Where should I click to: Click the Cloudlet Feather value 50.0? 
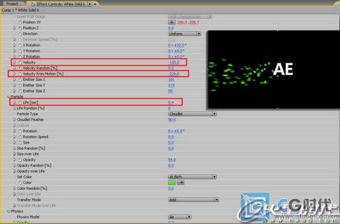click(172, 120)
